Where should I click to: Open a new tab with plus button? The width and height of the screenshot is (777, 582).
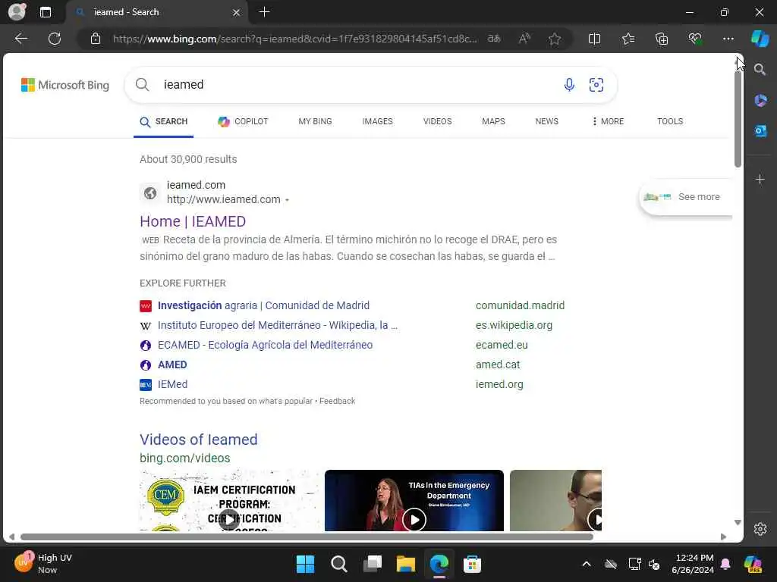tap(264, 12)
